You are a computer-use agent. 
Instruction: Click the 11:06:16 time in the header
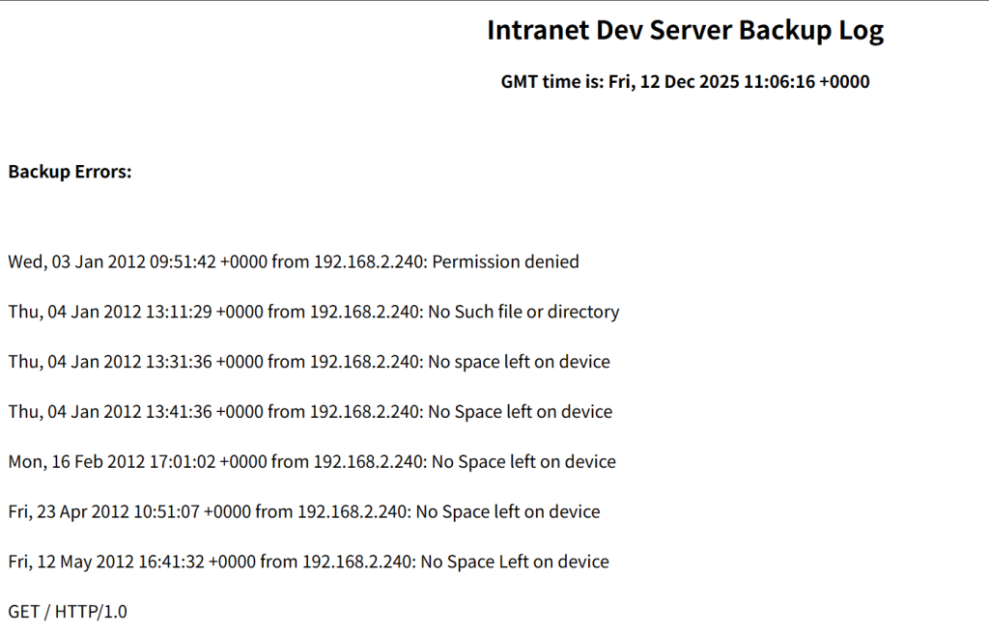[778, 82]
